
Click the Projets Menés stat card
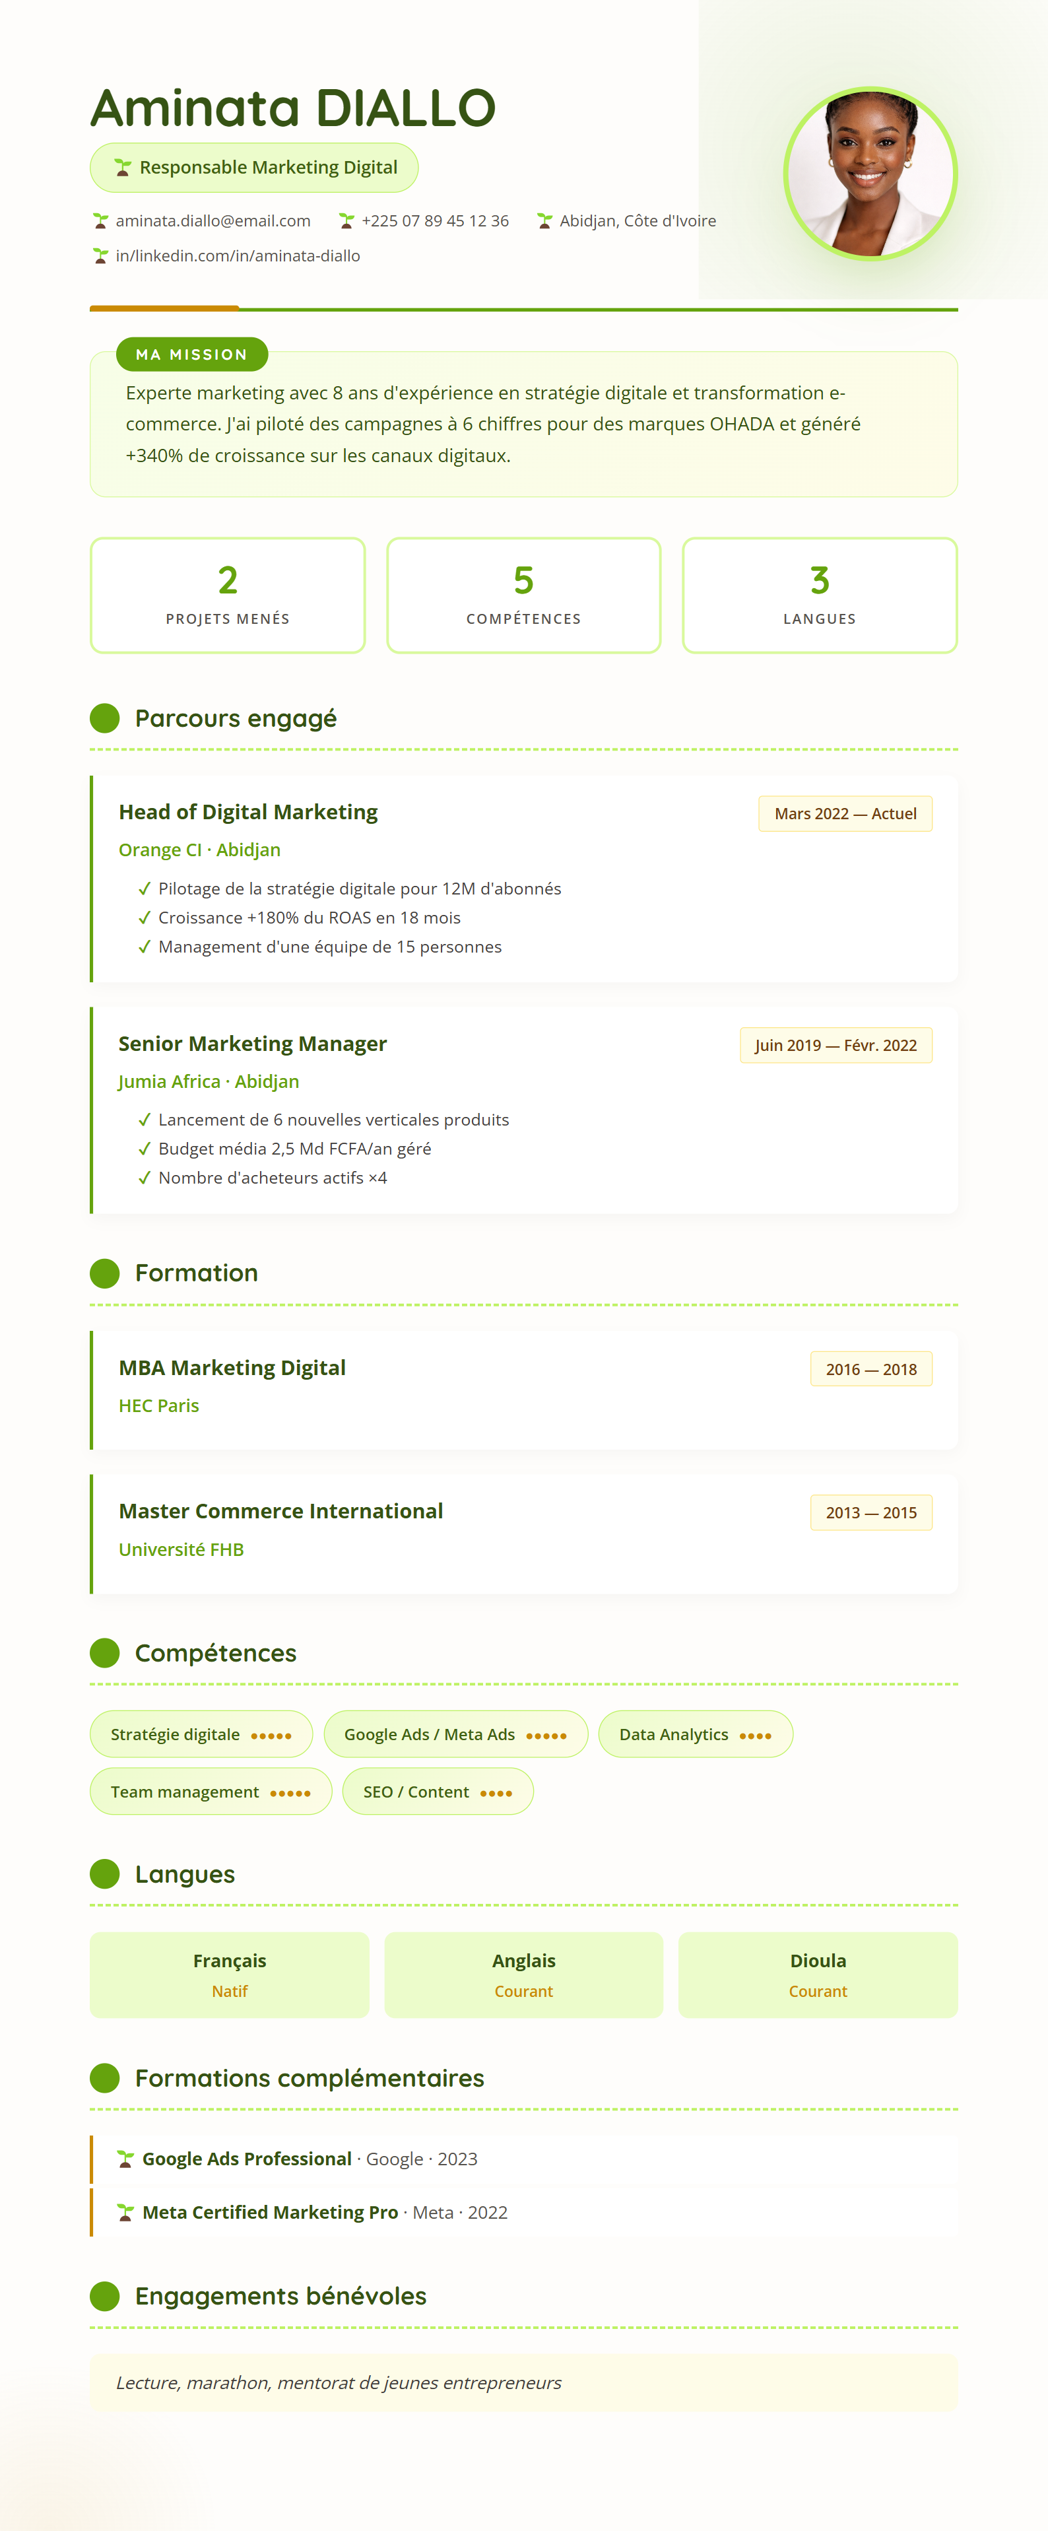click(x=228, y=594)
